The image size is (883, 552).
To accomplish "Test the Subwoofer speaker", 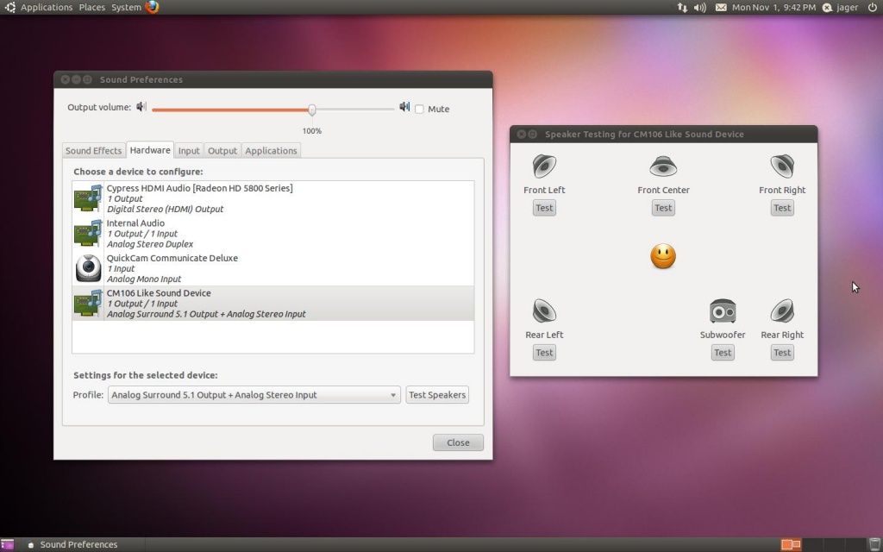I will coord(722,352).
